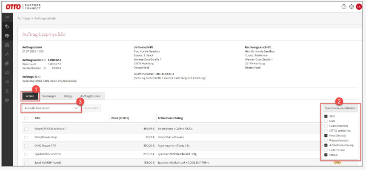This screenshot has height=170, width=366.
Task: Switch to the Auftragshistorie tab
Action: point(91,96)
